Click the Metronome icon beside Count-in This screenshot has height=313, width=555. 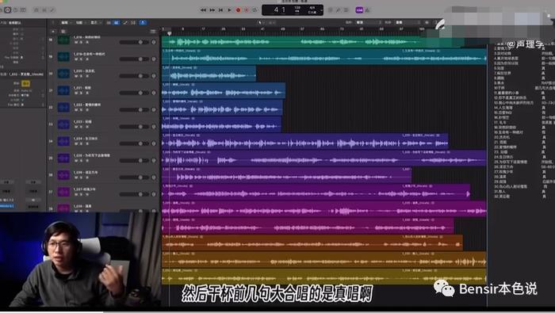tap(367, 10)
